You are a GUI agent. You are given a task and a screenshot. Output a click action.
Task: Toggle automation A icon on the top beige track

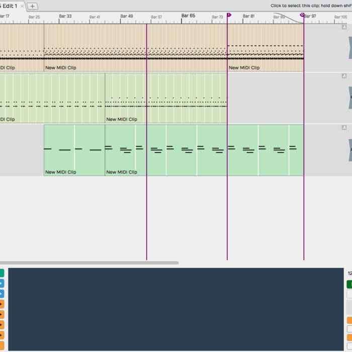[344, 27]
